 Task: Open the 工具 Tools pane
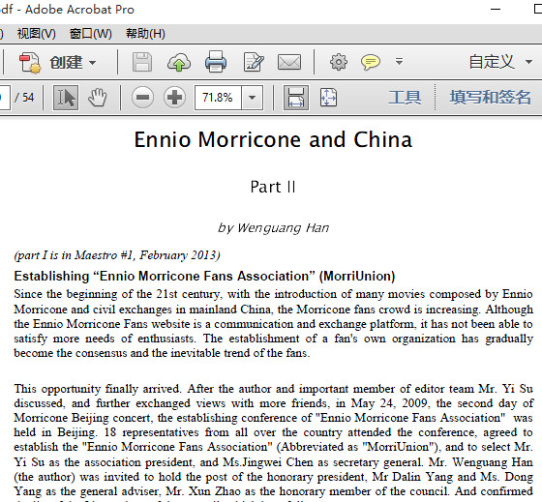405,97
